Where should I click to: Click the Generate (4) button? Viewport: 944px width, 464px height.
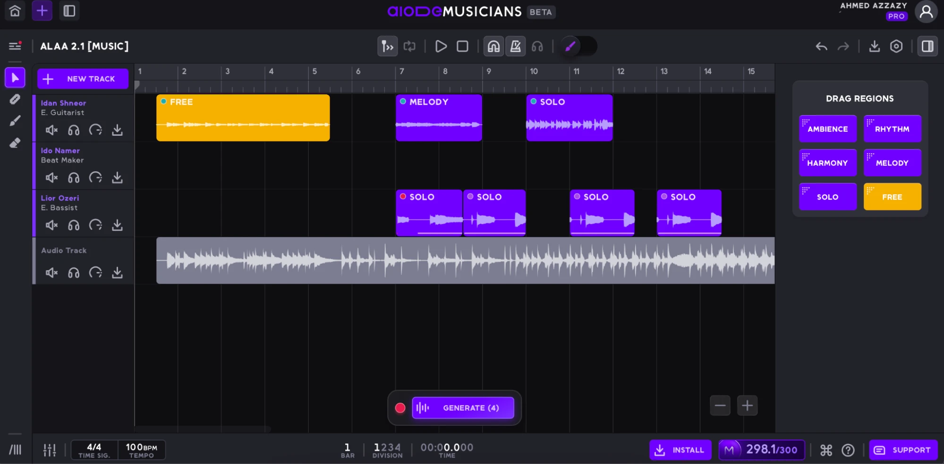(463, 408)
